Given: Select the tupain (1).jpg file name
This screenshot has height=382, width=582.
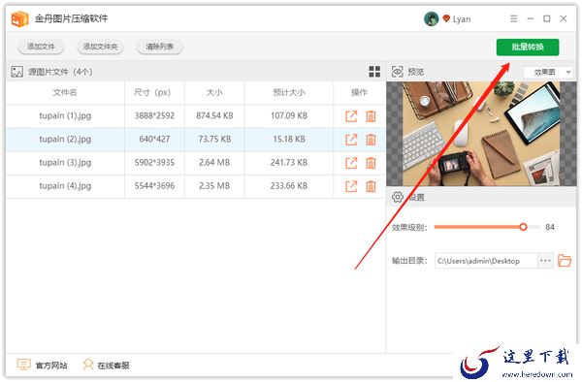Looking at the screenshot, I should click(x=65, y=115).
